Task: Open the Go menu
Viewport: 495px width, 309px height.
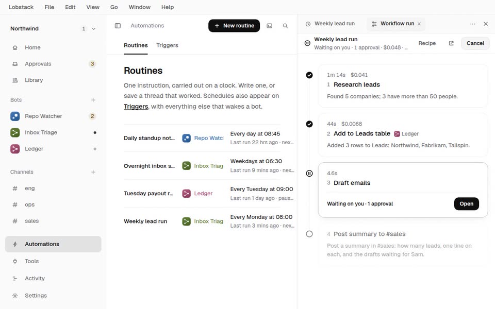Action: coord(114,7)
